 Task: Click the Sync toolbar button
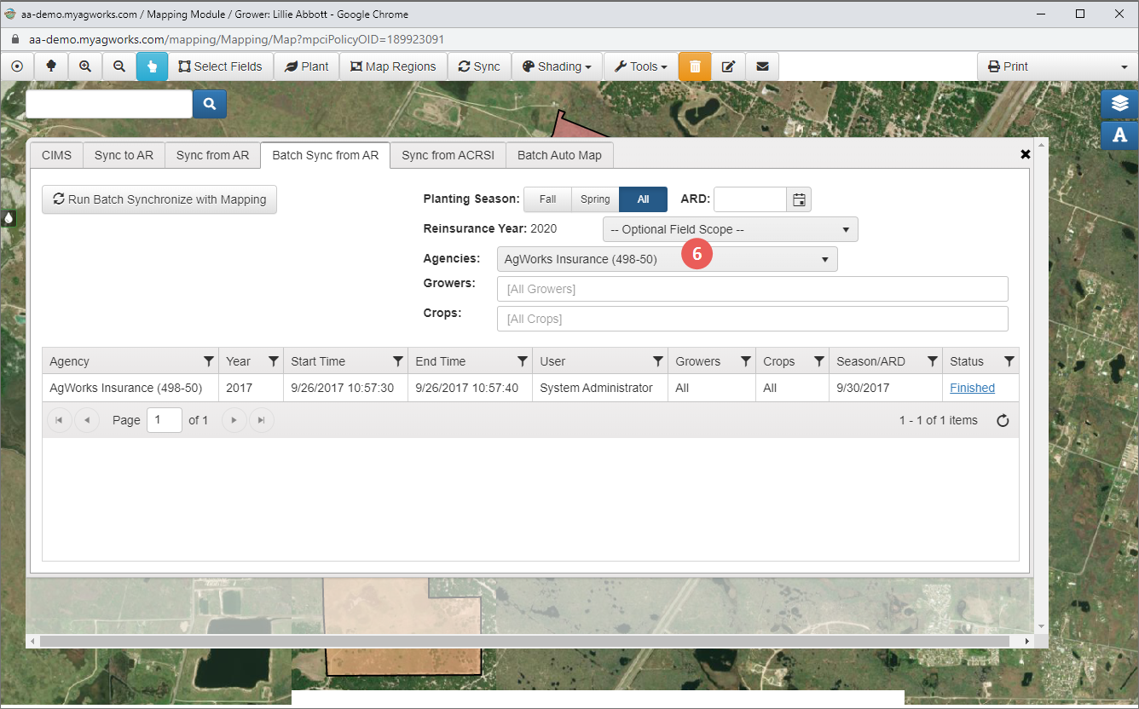tap(479, 66)
